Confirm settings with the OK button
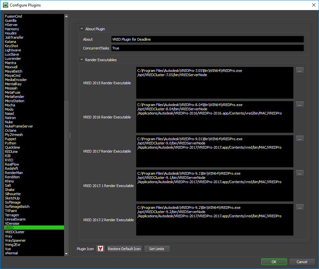Viewport: 319px width, 269px height. (x=274, y=262)
